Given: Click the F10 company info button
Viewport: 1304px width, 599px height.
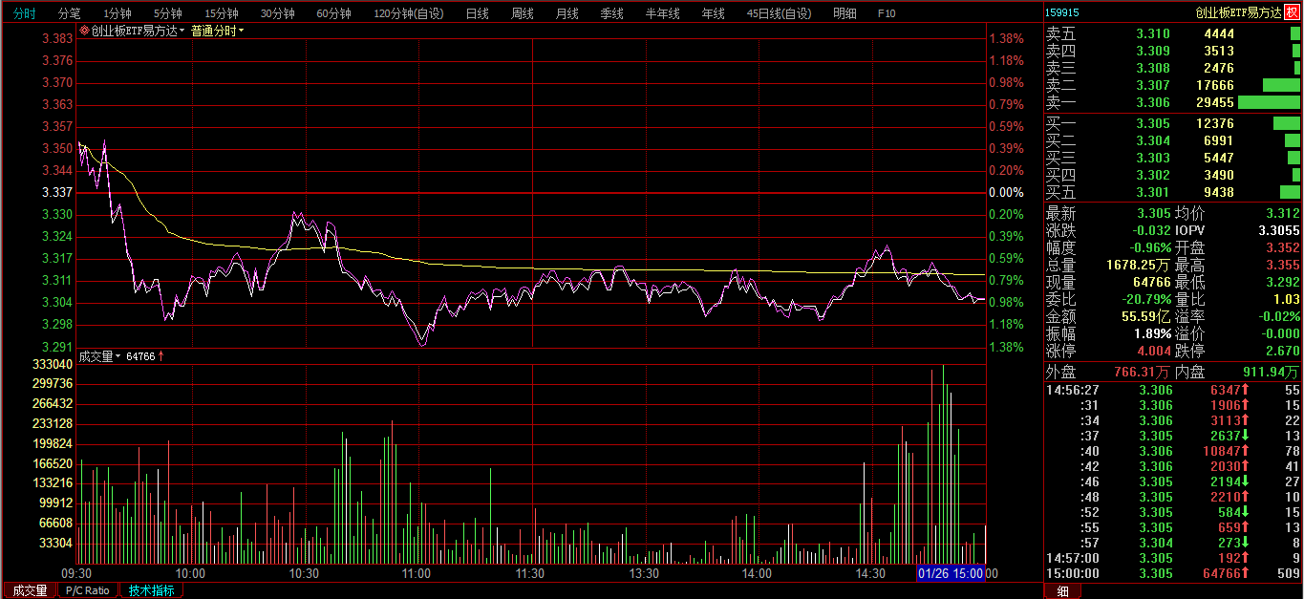Looking at the screenshot, I should point(886,13).
